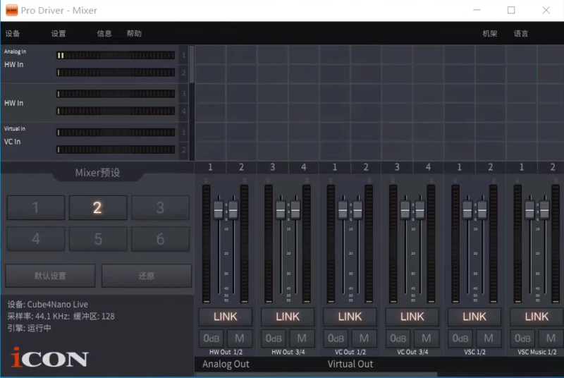Select Mixer preset 1
This screenshot has height=378, width=564.
[x=36, y=208]
